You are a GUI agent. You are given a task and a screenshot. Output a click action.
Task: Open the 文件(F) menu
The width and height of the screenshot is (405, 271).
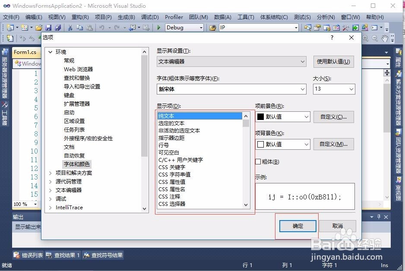coord(11,17)
